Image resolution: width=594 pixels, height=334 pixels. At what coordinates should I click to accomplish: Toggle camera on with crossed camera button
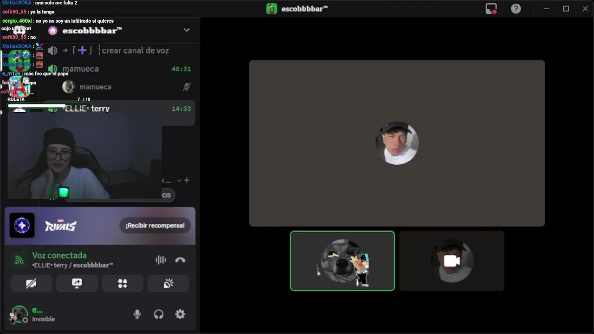tap(31, 283)
